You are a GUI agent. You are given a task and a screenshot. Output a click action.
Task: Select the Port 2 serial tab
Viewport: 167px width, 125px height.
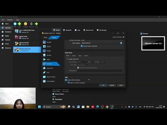pos(74,56)
